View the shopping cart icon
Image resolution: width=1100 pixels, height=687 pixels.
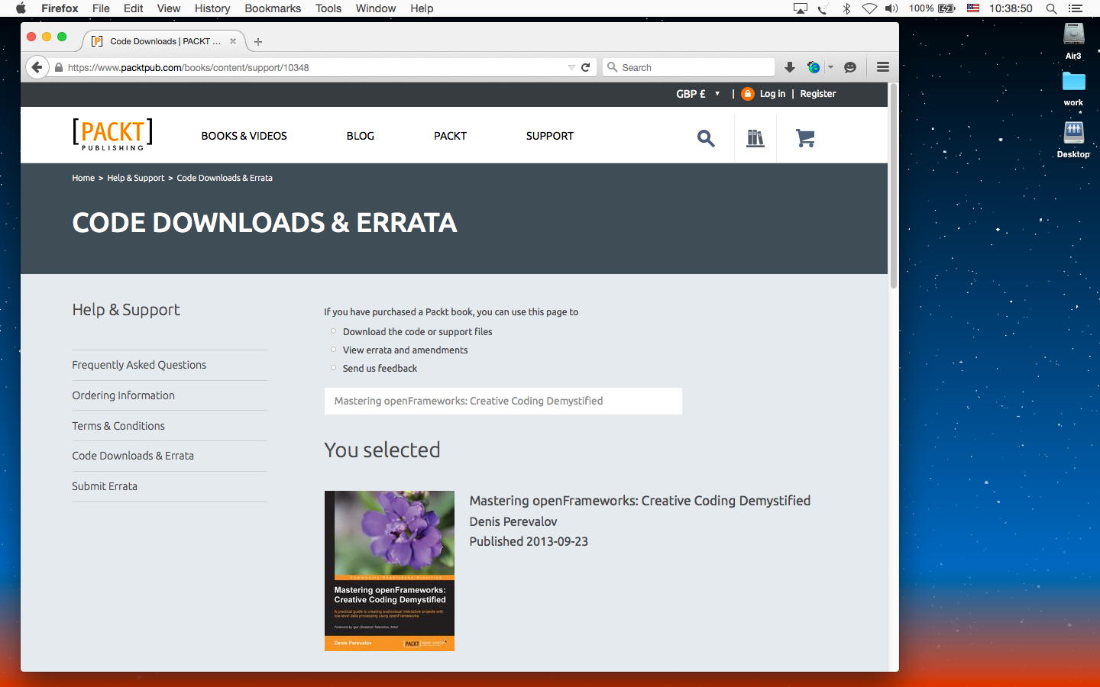(805, 138)
